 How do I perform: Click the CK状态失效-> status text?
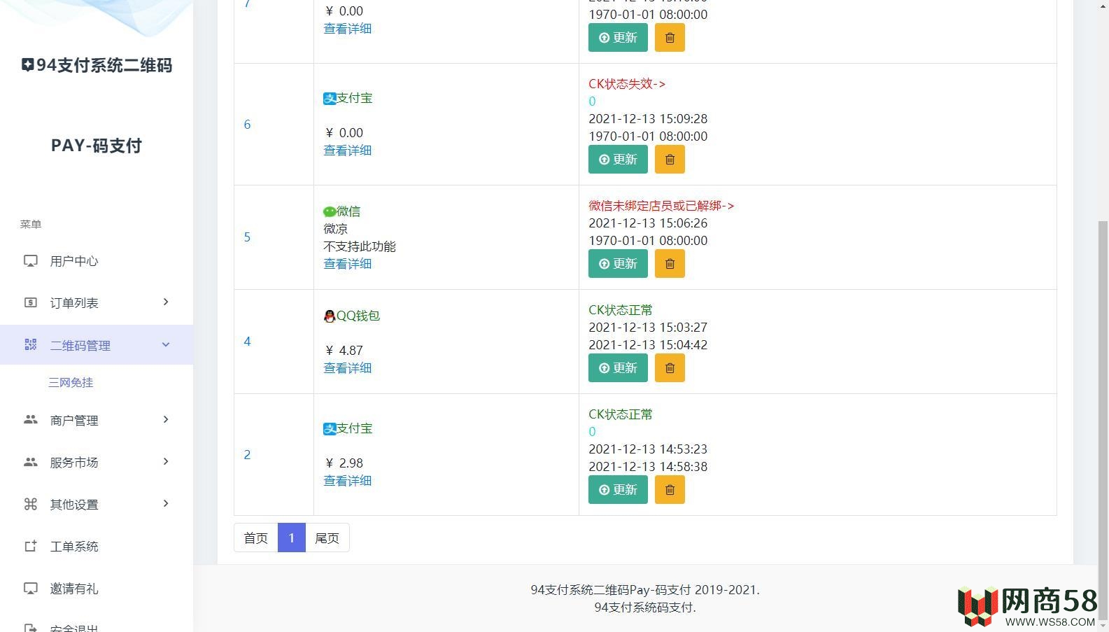coord(627,84)
